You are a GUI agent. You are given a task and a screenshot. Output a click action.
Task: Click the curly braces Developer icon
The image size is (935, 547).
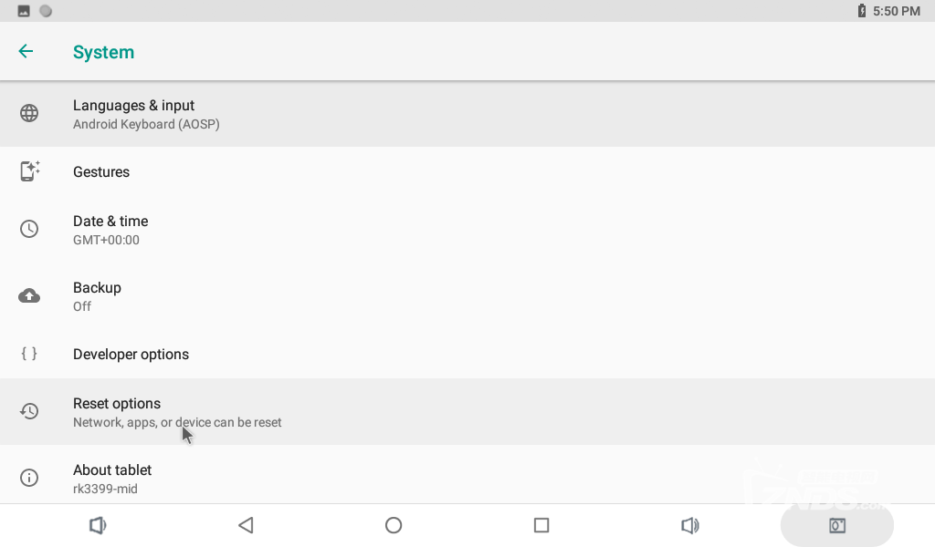pyautogui.click(x=29, y=354)
